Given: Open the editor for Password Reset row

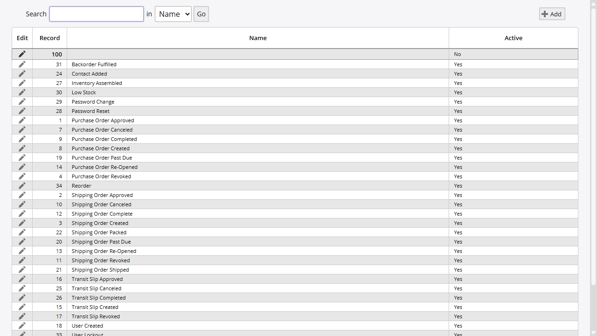Looking at the screenshot, I should [22, 111].
